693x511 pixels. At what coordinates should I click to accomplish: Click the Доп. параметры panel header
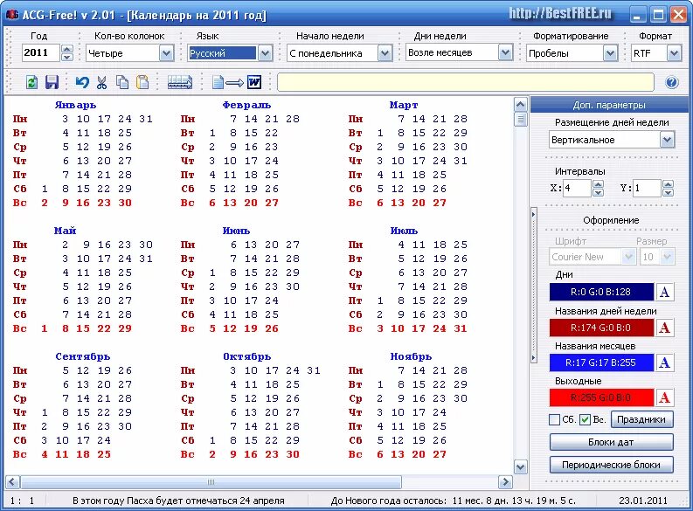click(x=609, y=105)
